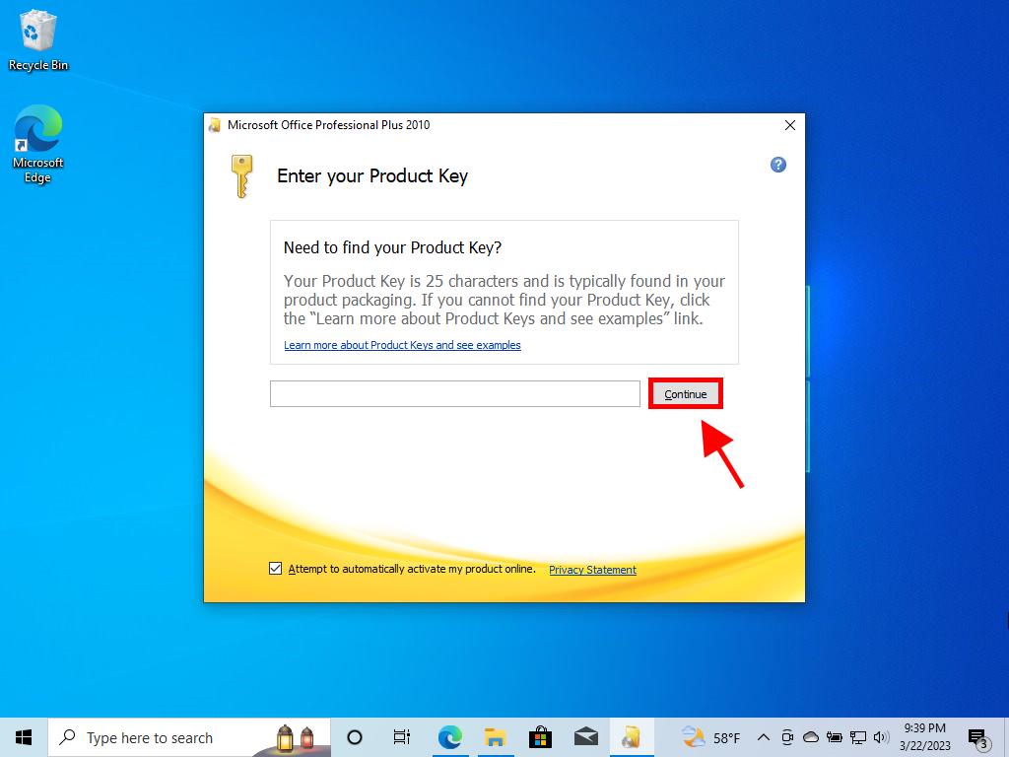
Task: Open the notification center icon
Action: [977, 737]
